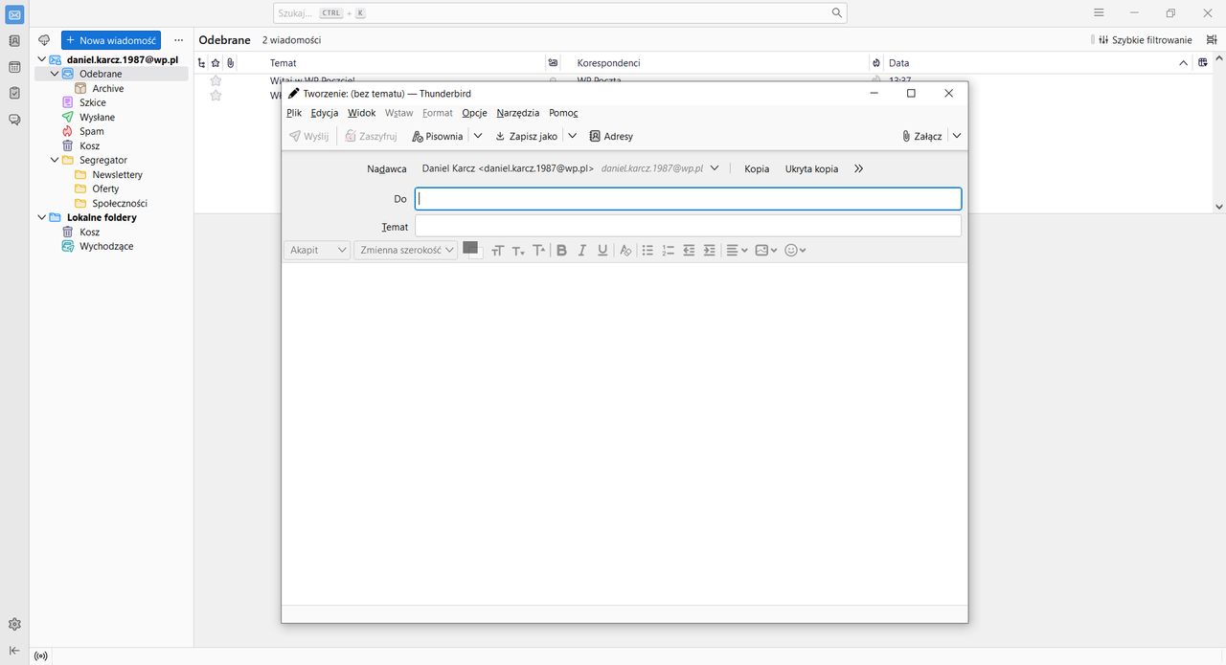The image size is (1226, 665).
Task: Click the Do recipient input field
Action: 688,198
